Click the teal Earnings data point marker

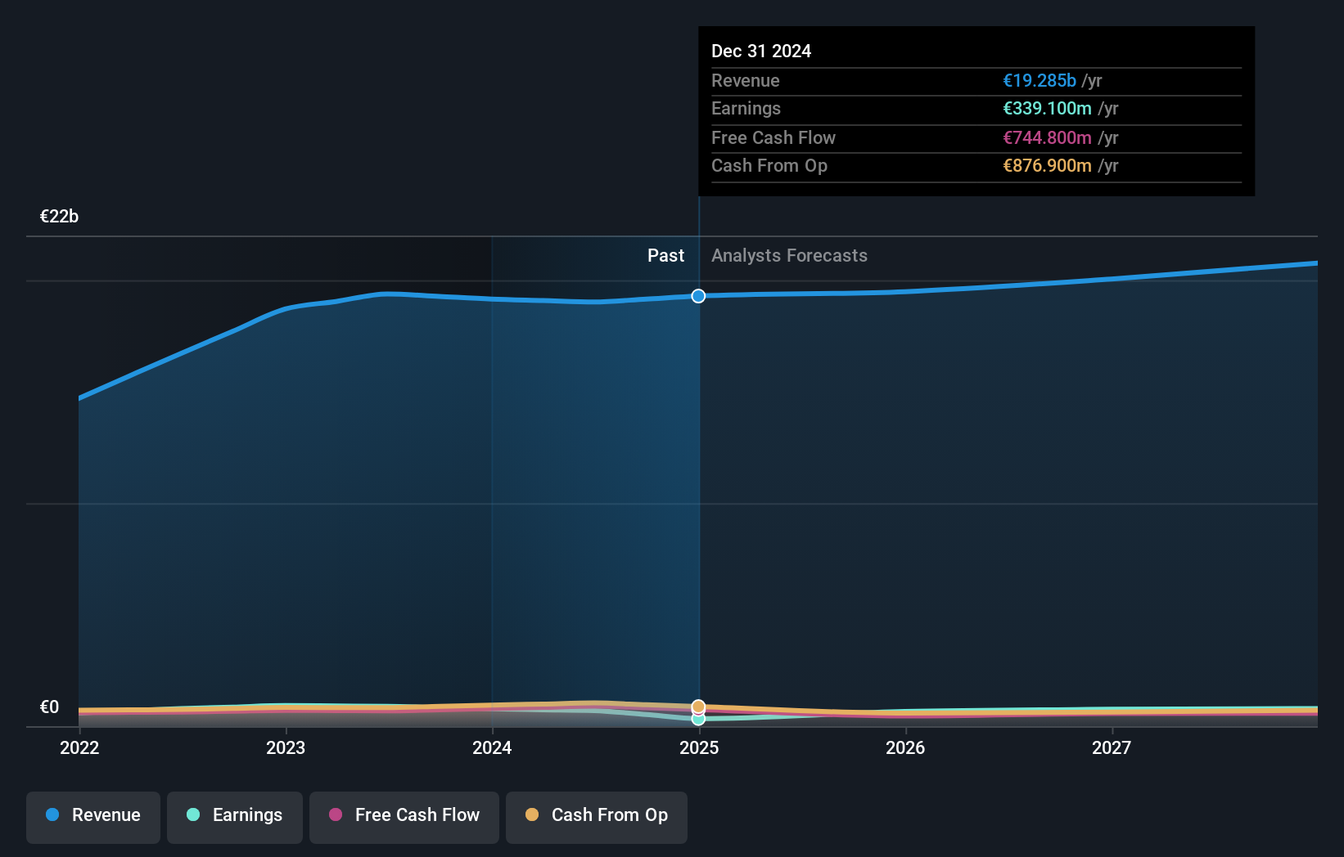click(x=698, y=719)
